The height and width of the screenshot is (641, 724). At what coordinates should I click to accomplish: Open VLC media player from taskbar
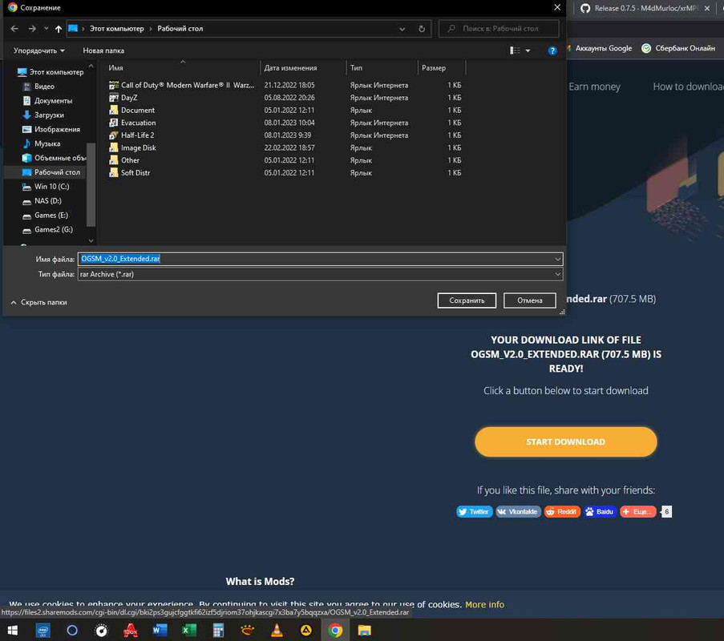pyautogui.click(x=277, y=631)
